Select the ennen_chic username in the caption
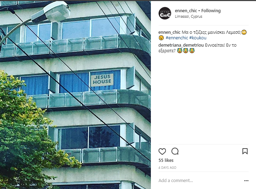The height and width of the screenshot is (189, 256). coord(169,32)
